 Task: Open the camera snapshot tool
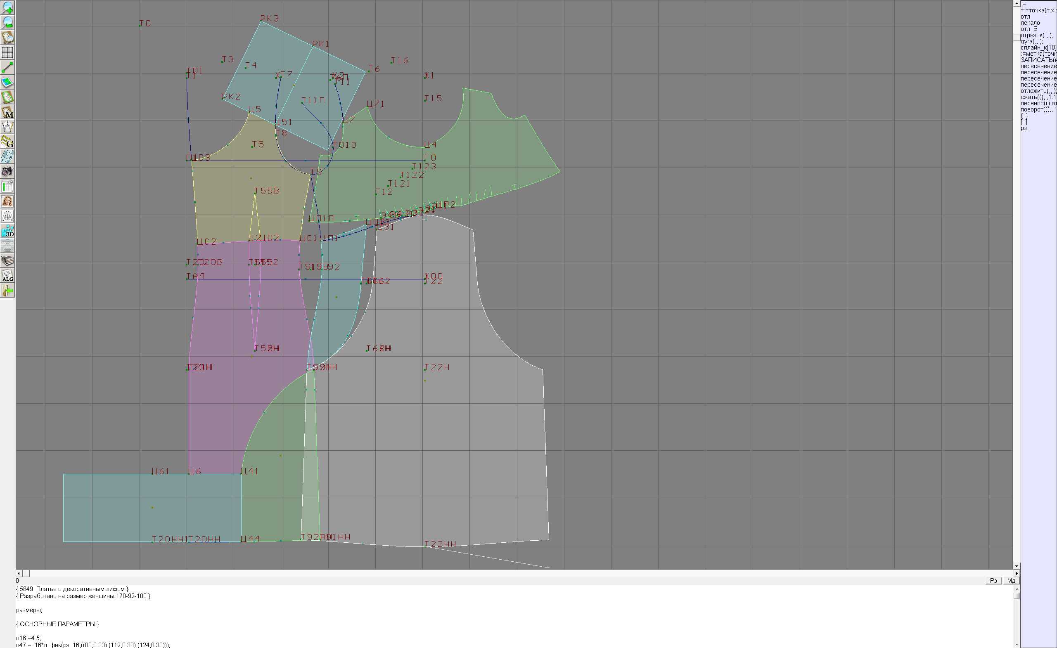point(7,172)
